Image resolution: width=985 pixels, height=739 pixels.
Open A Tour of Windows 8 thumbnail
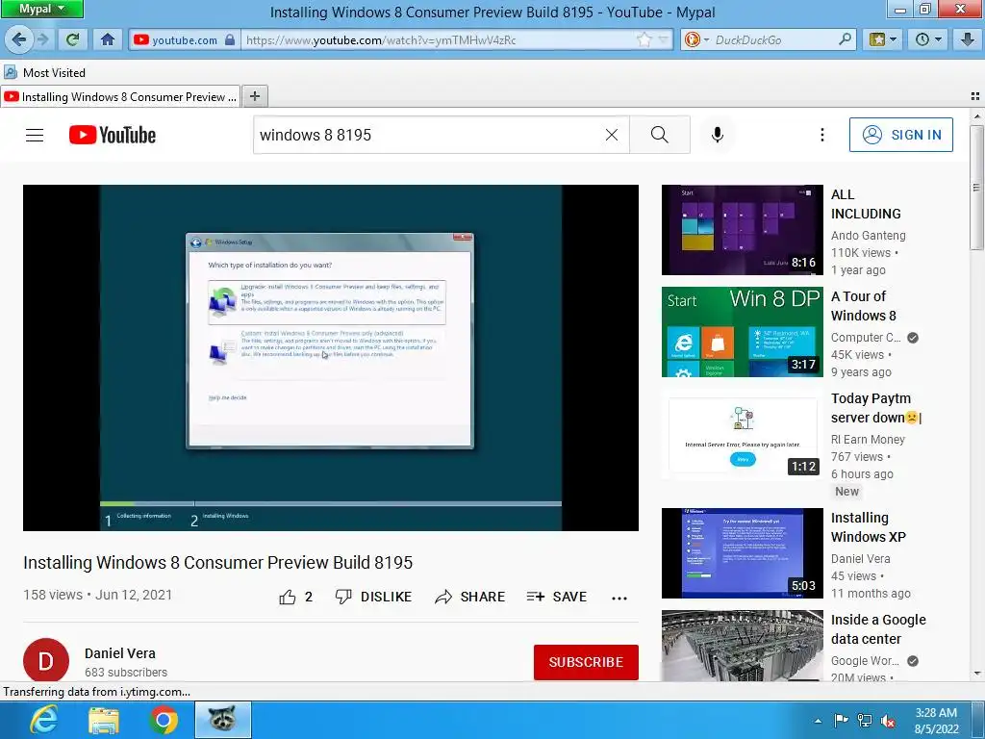coord(742,332)
